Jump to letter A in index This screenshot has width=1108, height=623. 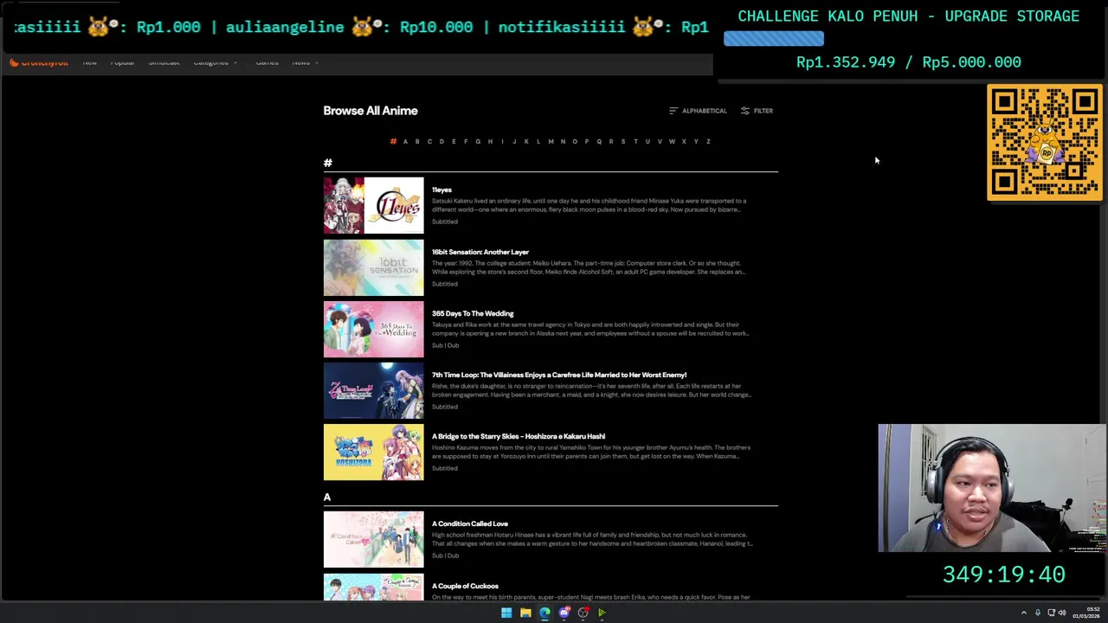point(405,141)
